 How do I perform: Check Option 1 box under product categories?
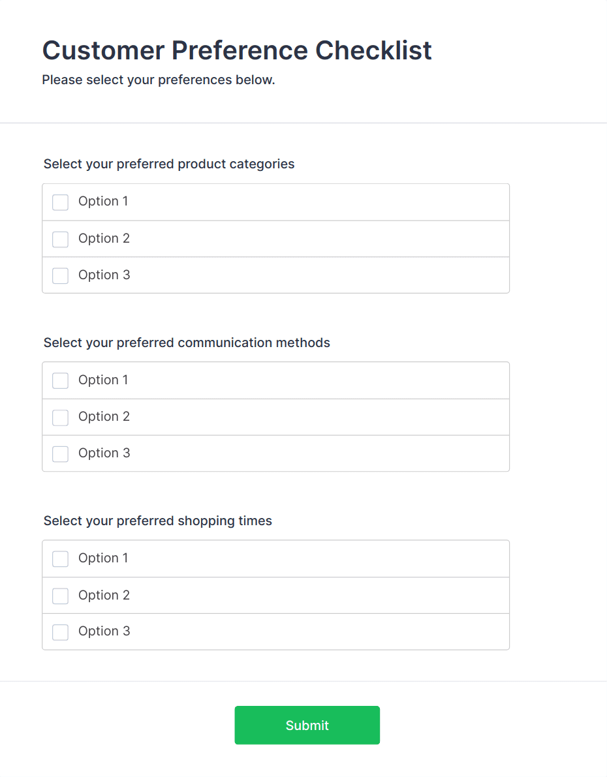60,202
